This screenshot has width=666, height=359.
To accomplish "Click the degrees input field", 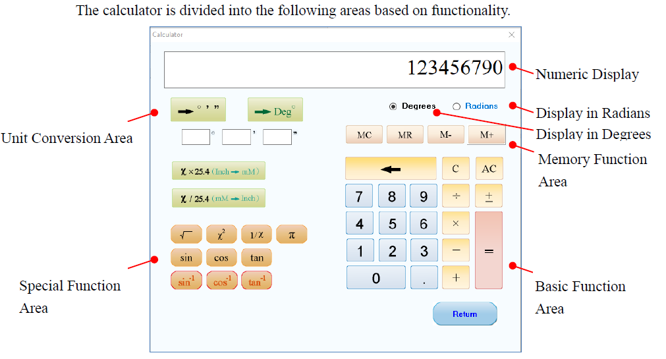I will [196, 137].
